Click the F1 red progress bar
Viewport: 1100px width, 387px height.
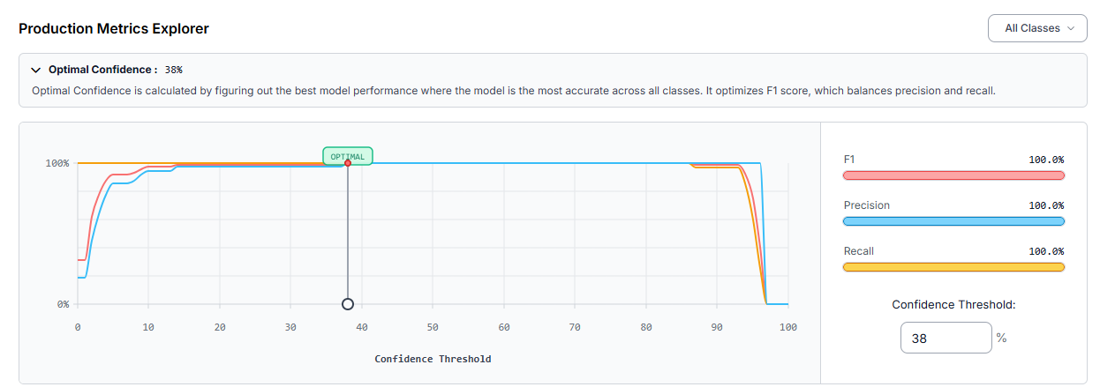[x=953, y=175]
